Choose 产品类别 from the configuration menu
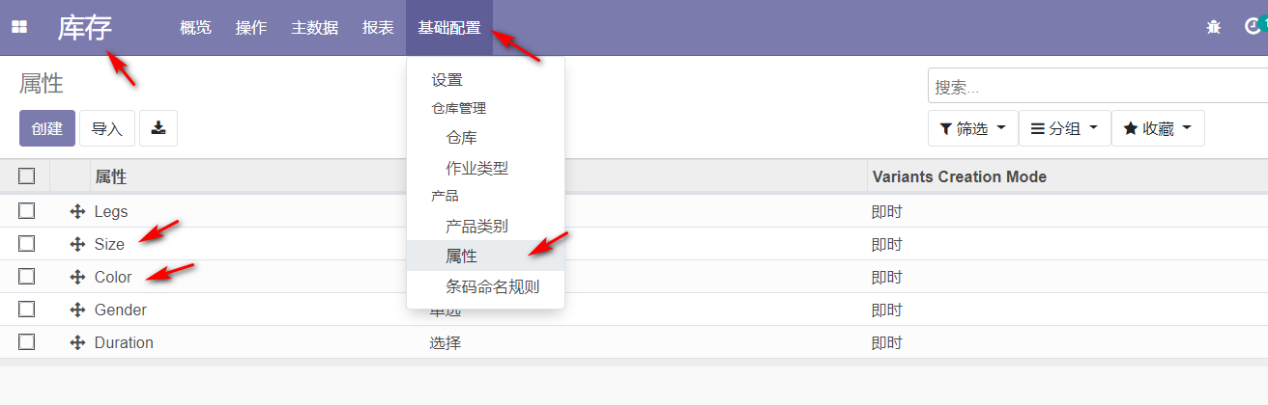This screenshot has width=1268, height=405. pos(476,227)
